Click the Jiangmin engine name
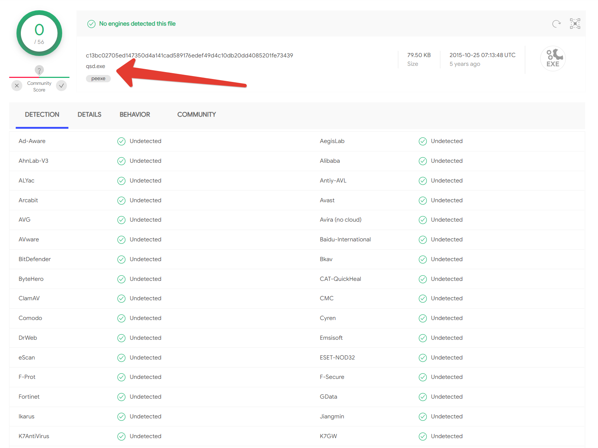 click(x=332, y=417)
